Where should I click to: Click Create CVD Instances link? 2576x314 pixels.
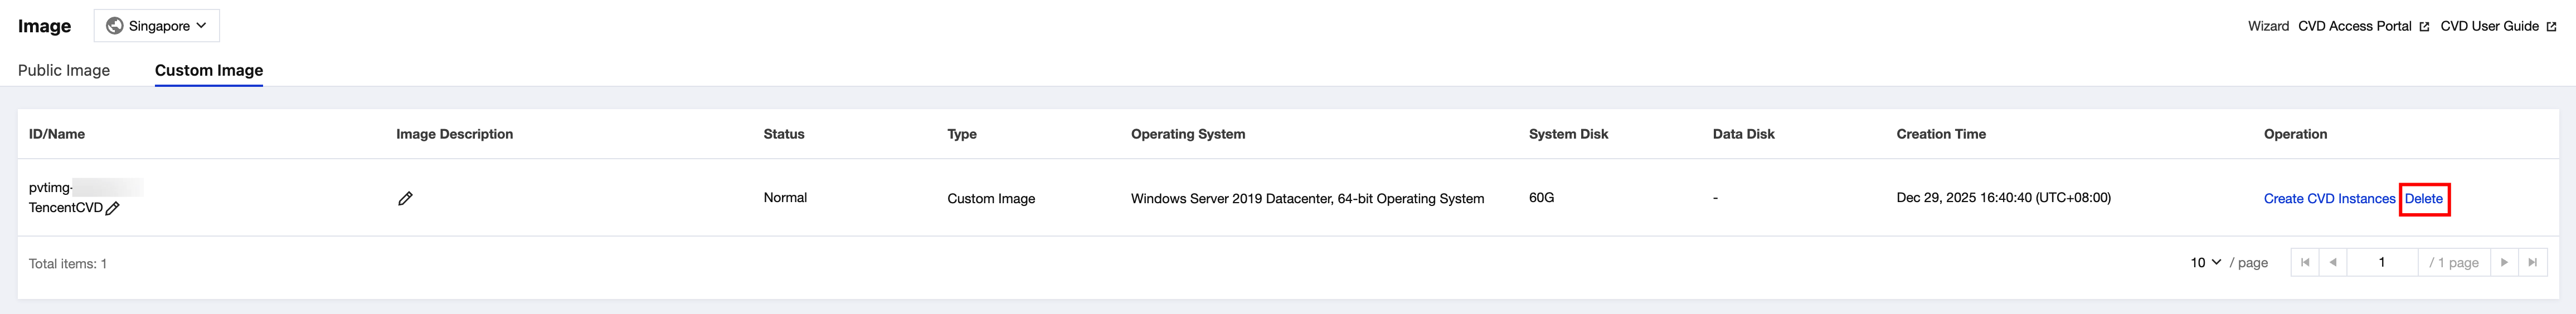[2329, 199]
